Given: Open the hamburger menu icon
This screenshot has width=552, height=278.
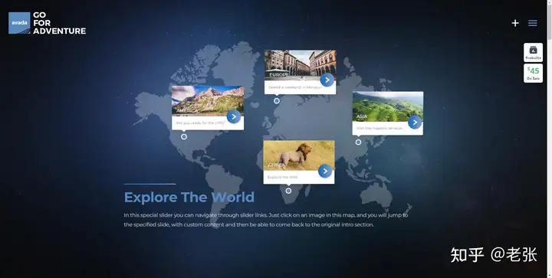Looking at the screenshot, I should pos(532,23).
